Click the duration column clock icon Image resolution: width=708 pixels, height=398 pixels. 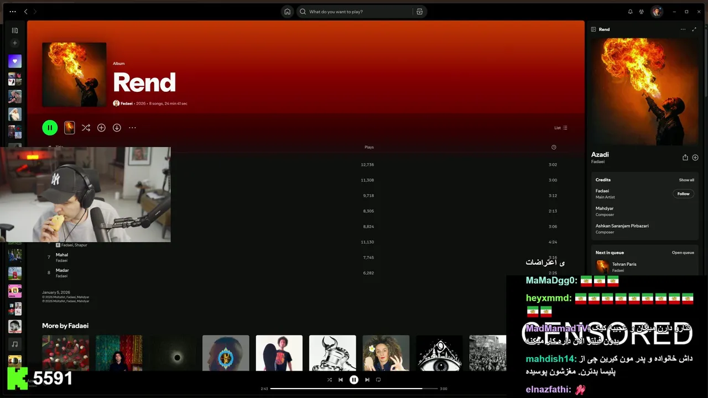point(554,147)
